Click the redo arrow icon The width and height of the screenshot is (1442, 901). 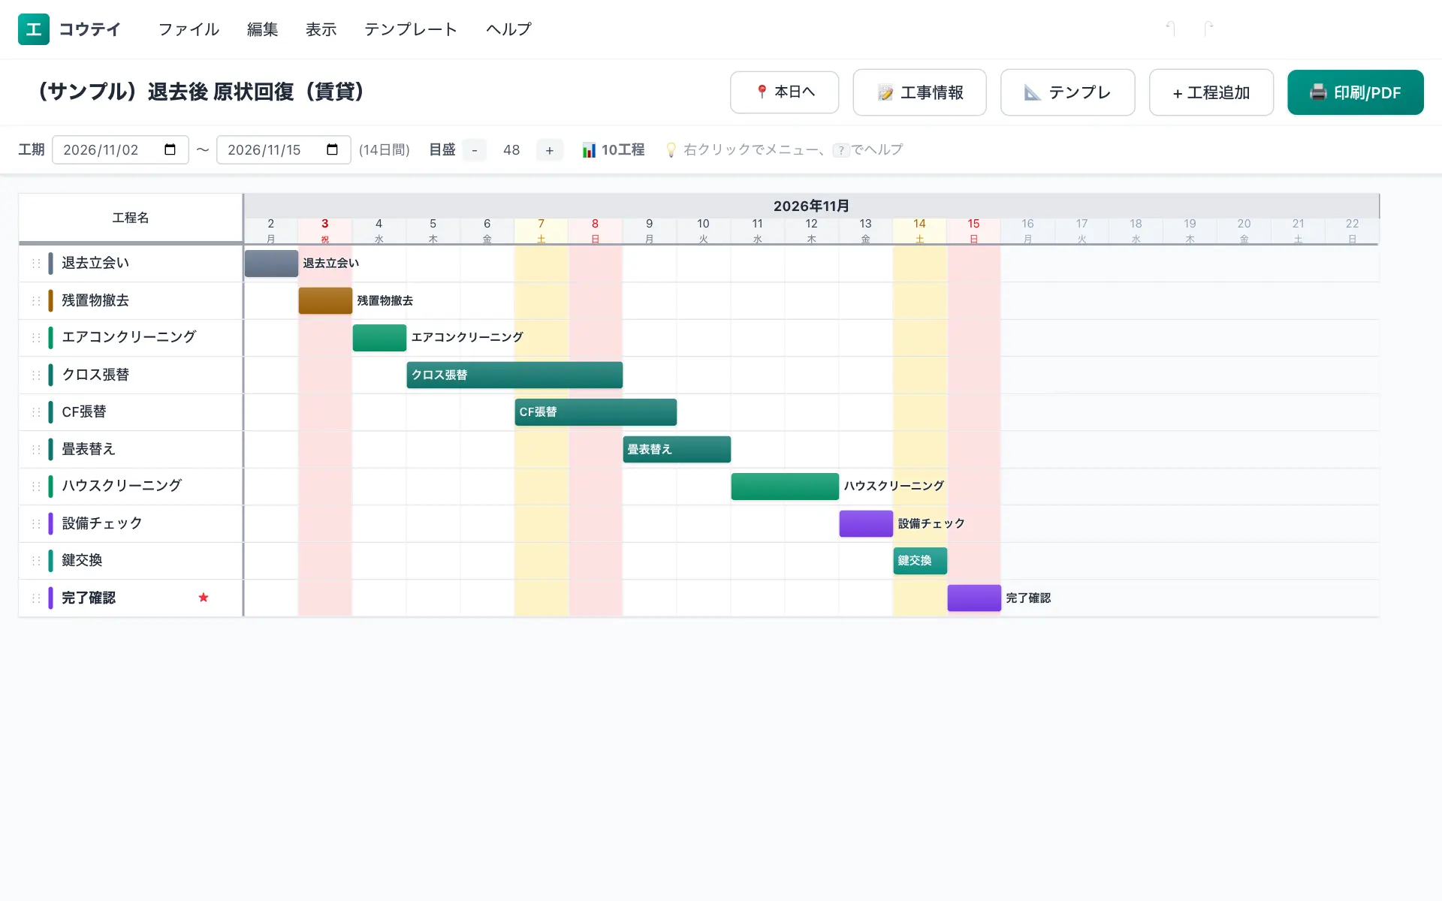coord(1208,29)
